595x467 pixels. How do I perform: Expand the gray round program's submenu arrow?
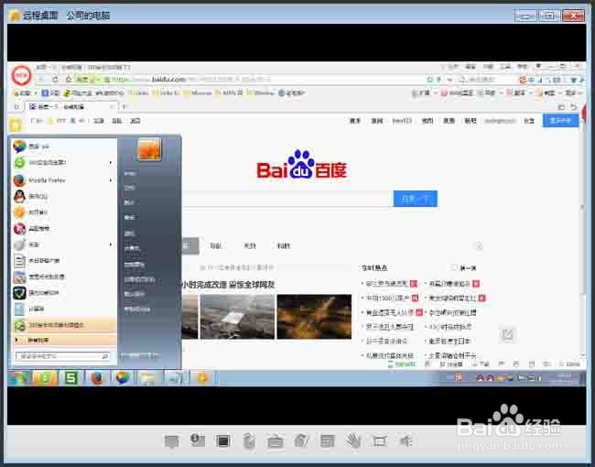(111, 244)
